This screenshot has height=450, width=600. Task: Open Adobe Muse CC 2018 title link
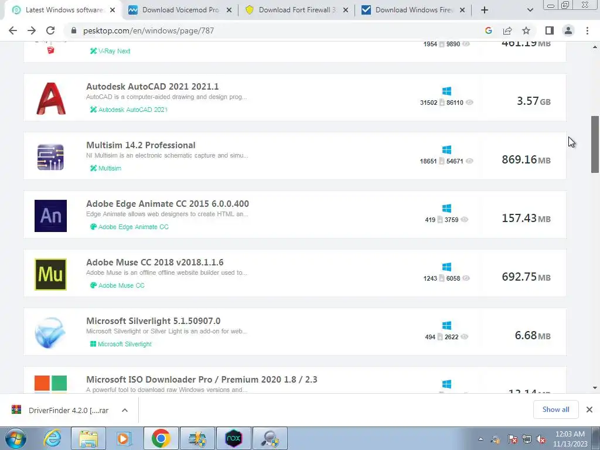155,262
